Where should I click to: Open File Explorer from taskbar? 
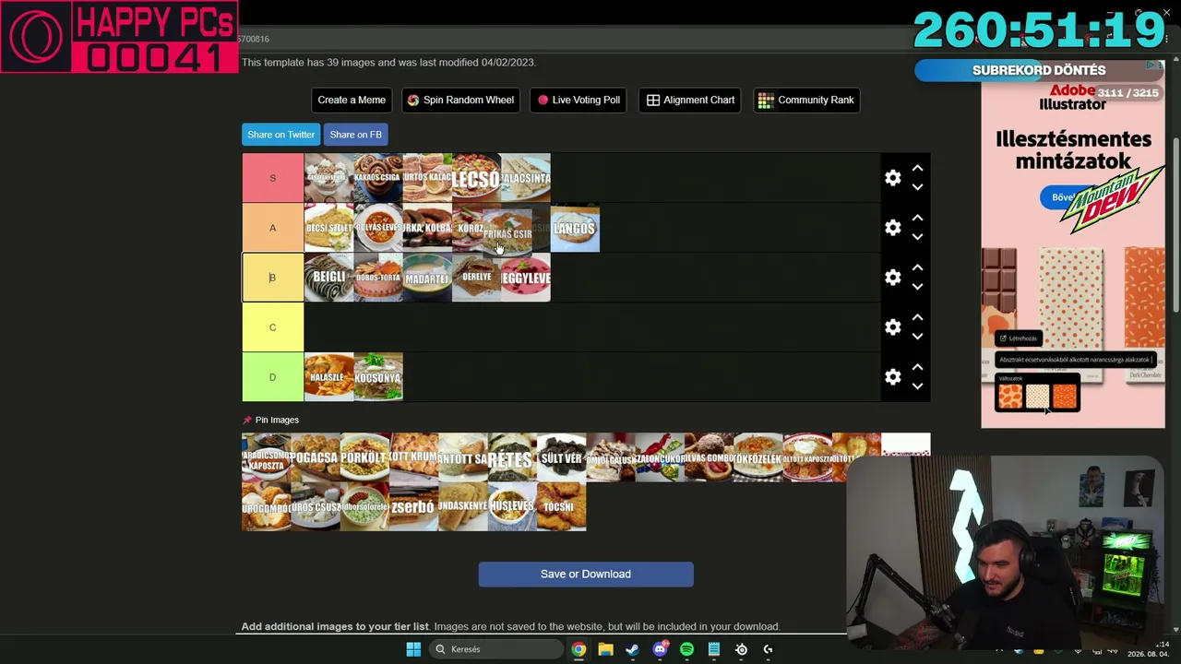point(605,649)
